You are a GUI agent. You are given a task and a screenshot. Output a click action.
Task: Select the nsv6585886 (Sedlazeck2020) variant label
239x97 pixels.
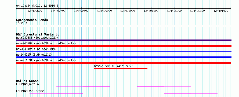37,38
